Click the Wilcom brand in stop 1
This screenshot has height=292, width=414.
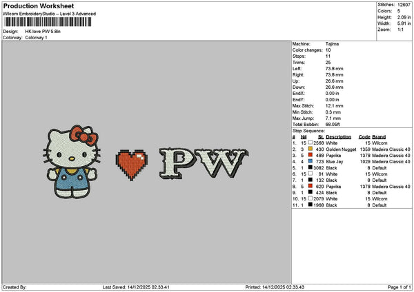pyautogui.click(x=379, y=143)
